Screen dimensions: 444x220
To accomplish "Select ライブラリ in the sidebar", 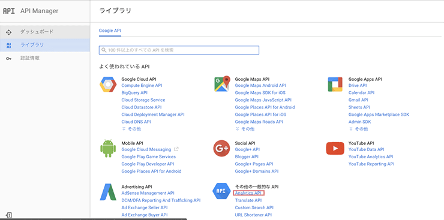I will (45, 45).
